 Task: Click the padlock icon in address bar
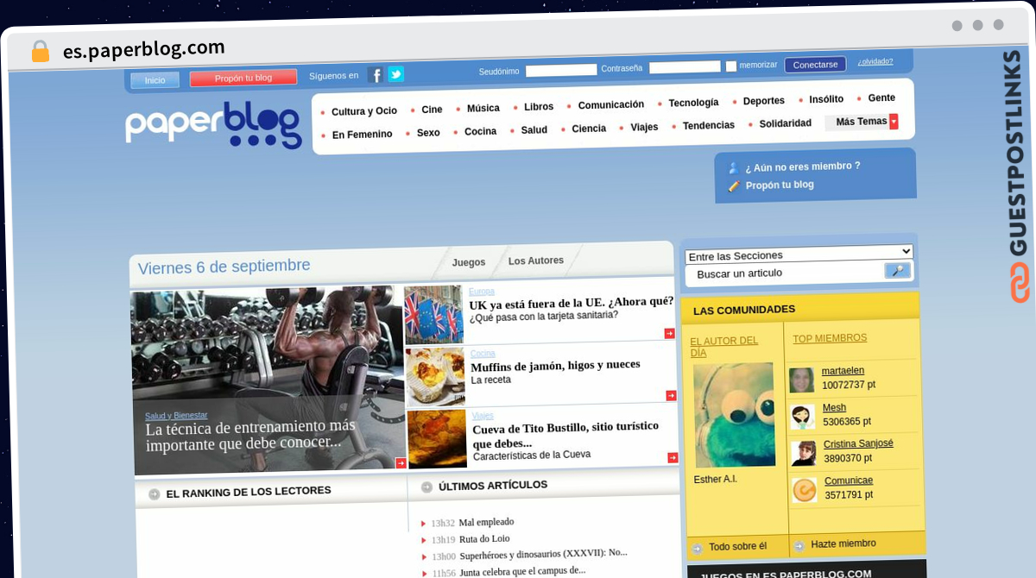[x=41, y=52]
